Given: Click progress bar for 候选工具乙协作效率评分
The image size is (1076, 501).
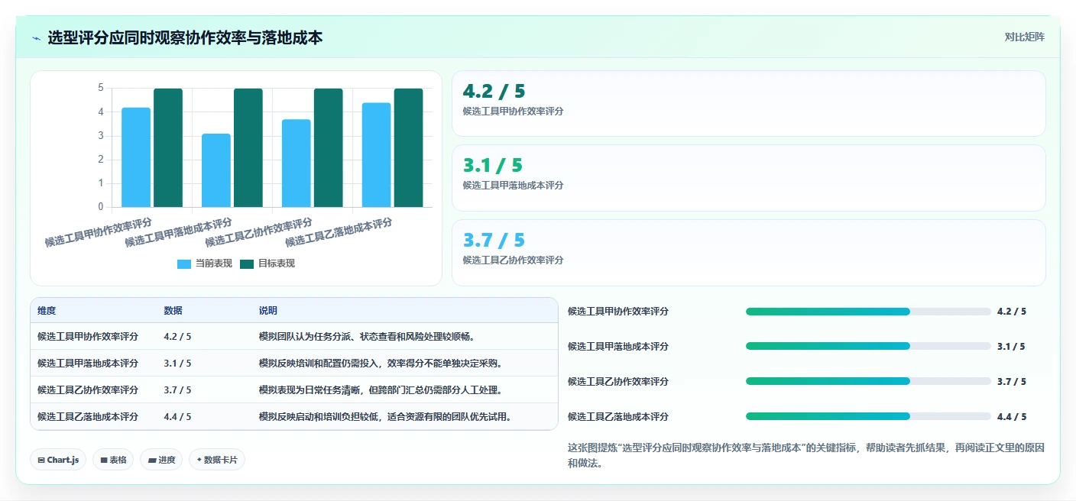Looking at the screenshot, I should point(868,381).
